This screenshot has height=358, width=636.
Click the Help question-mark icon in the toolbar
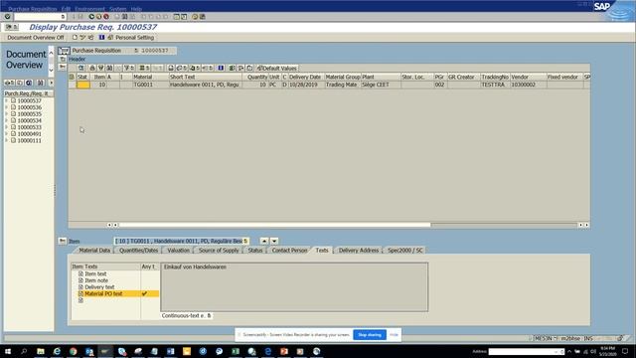(195, 17)
